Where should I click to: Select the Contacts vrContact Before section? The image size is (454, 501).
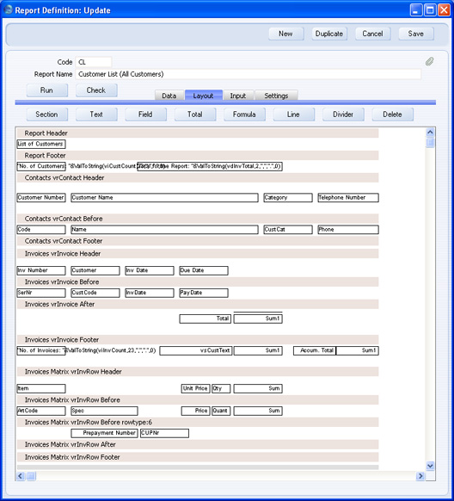[x=198, y=219]
